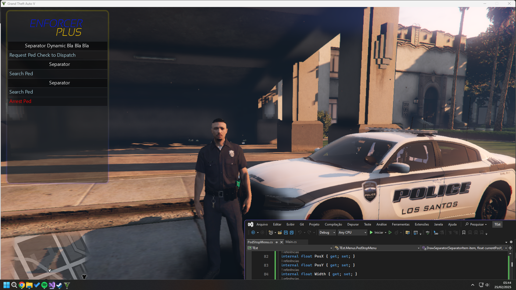Click Start Without Debugging outline play icon

coord(390,232)
